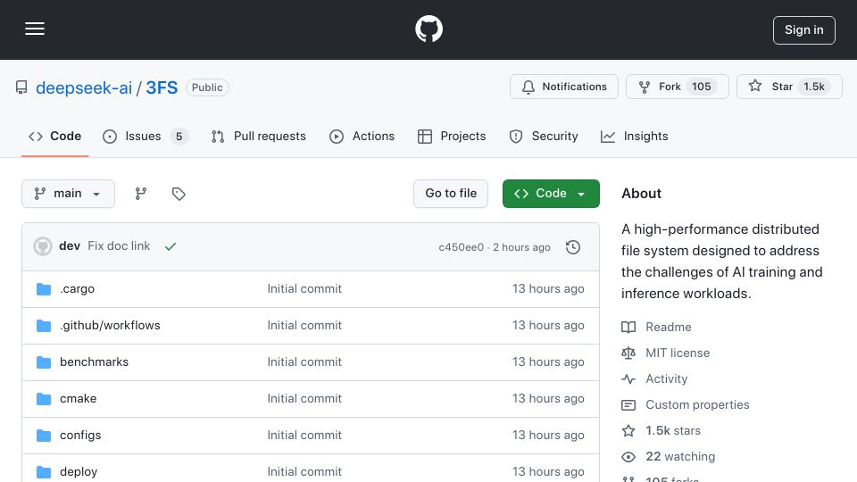The width and height of the screenshot is (857, 482).
Task: Open commit history clock icon
Action: (x=573, y=247)
